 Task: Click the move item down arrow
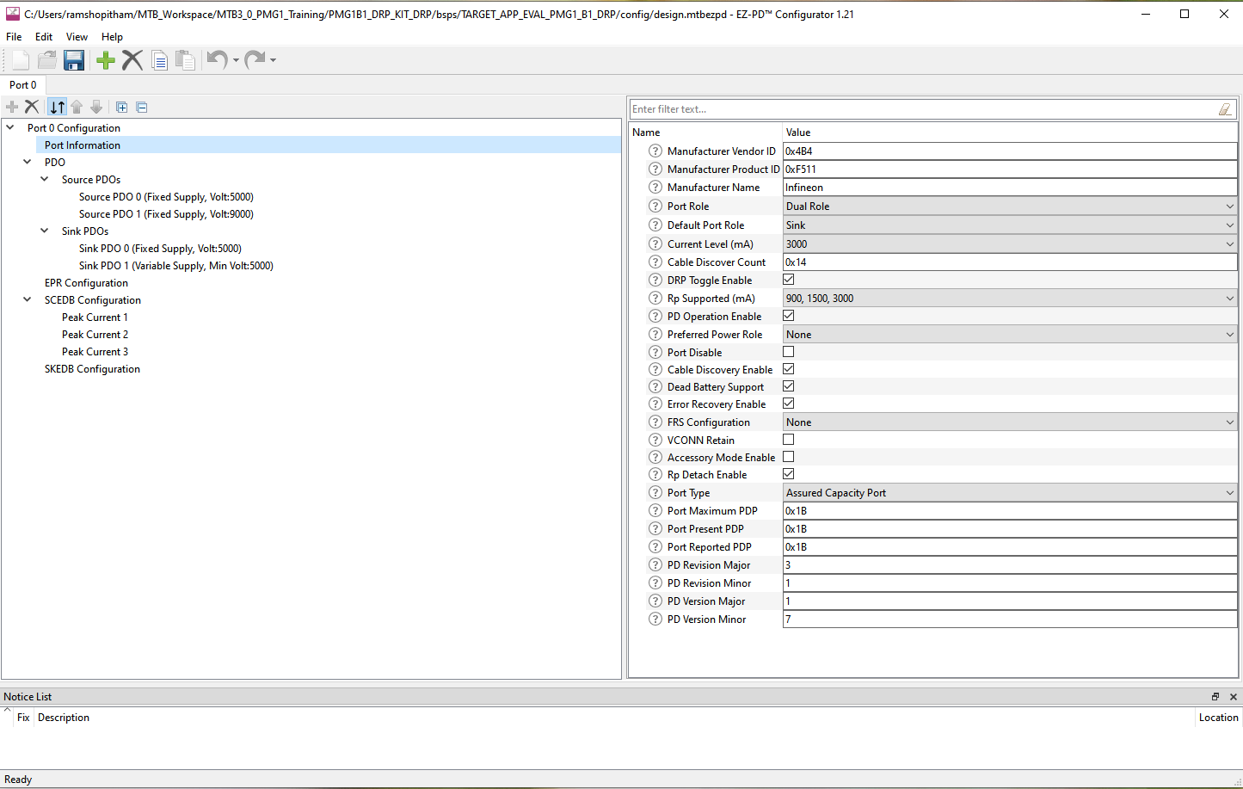96,107
